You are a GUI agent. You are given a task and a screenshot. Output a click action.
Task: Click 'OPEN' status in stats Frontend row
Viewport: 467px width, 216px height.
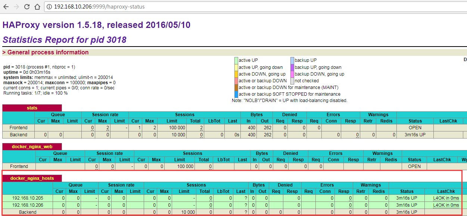[x=415, y=128]
